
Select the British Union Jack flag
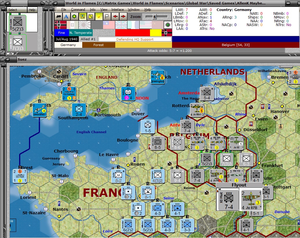(x=121, y=25)
